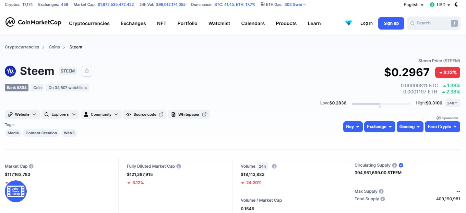Open the Buy dropdown button
The height and width of the screenshot is (213, 466).
(353, 127)
